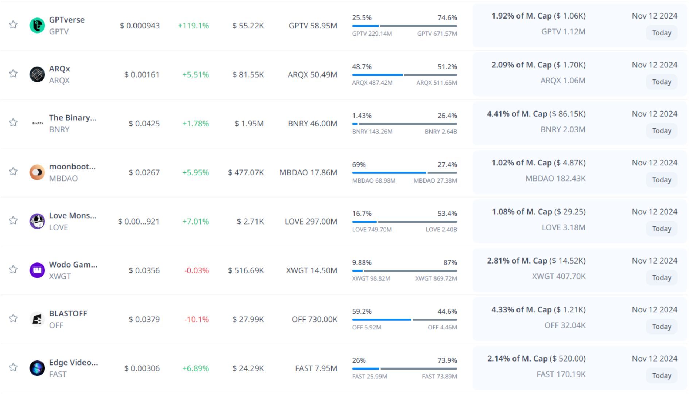This screenshot has height=394, width=693.
Task: Favorite GPTverse with the star toggle
Action: pos(13,24)
